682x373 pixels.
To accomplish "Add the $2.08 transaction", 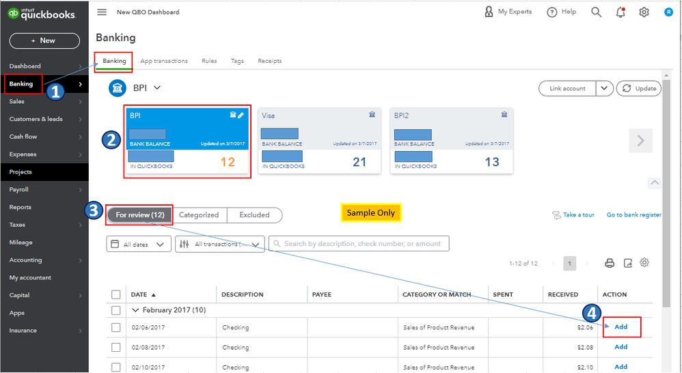I will [x=620, y=347].
